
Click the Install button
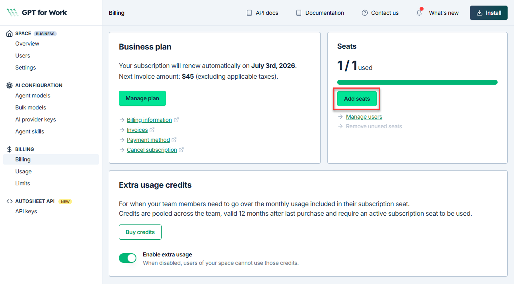(489, 13)
